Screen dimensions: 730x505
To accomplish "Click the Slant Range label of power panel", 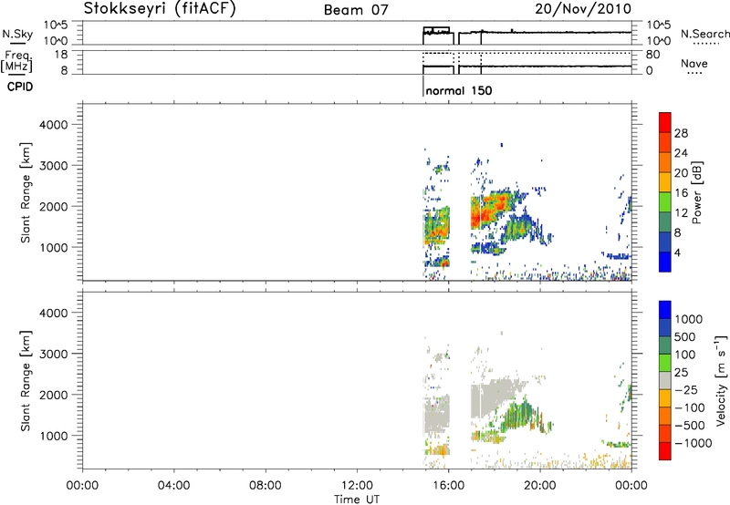I will [26, 192].
